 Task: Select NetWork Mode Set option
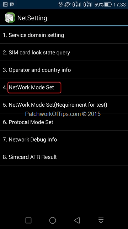point(64,87)
